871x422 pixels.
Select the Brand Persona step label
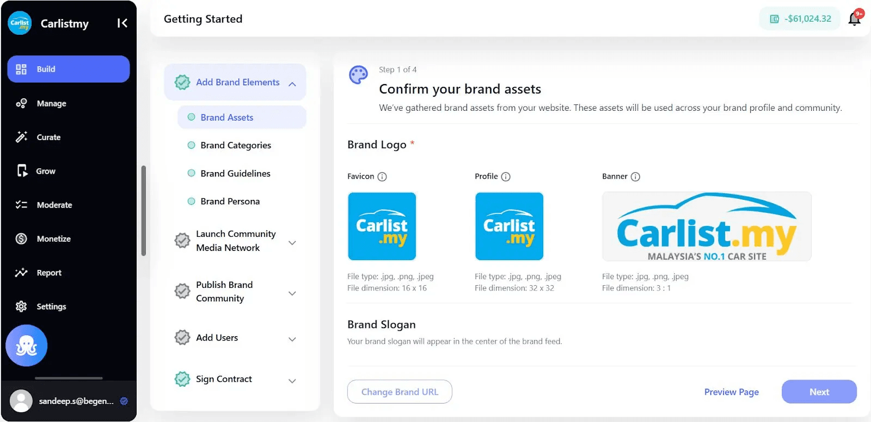click(230, 201)
